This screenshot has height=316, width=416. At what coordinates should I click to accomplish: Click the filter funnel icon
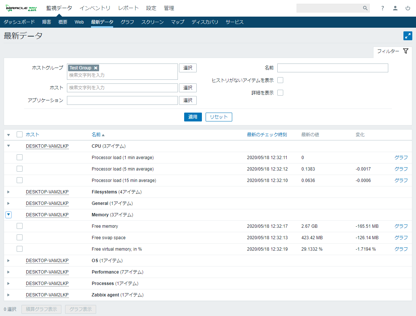[406, 51]
